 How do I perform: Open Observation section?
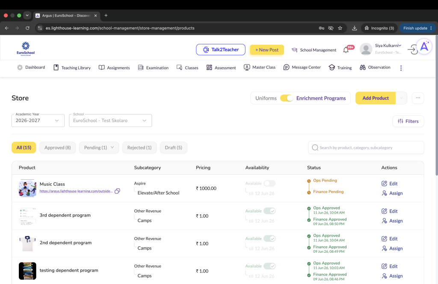pos(375,67)
